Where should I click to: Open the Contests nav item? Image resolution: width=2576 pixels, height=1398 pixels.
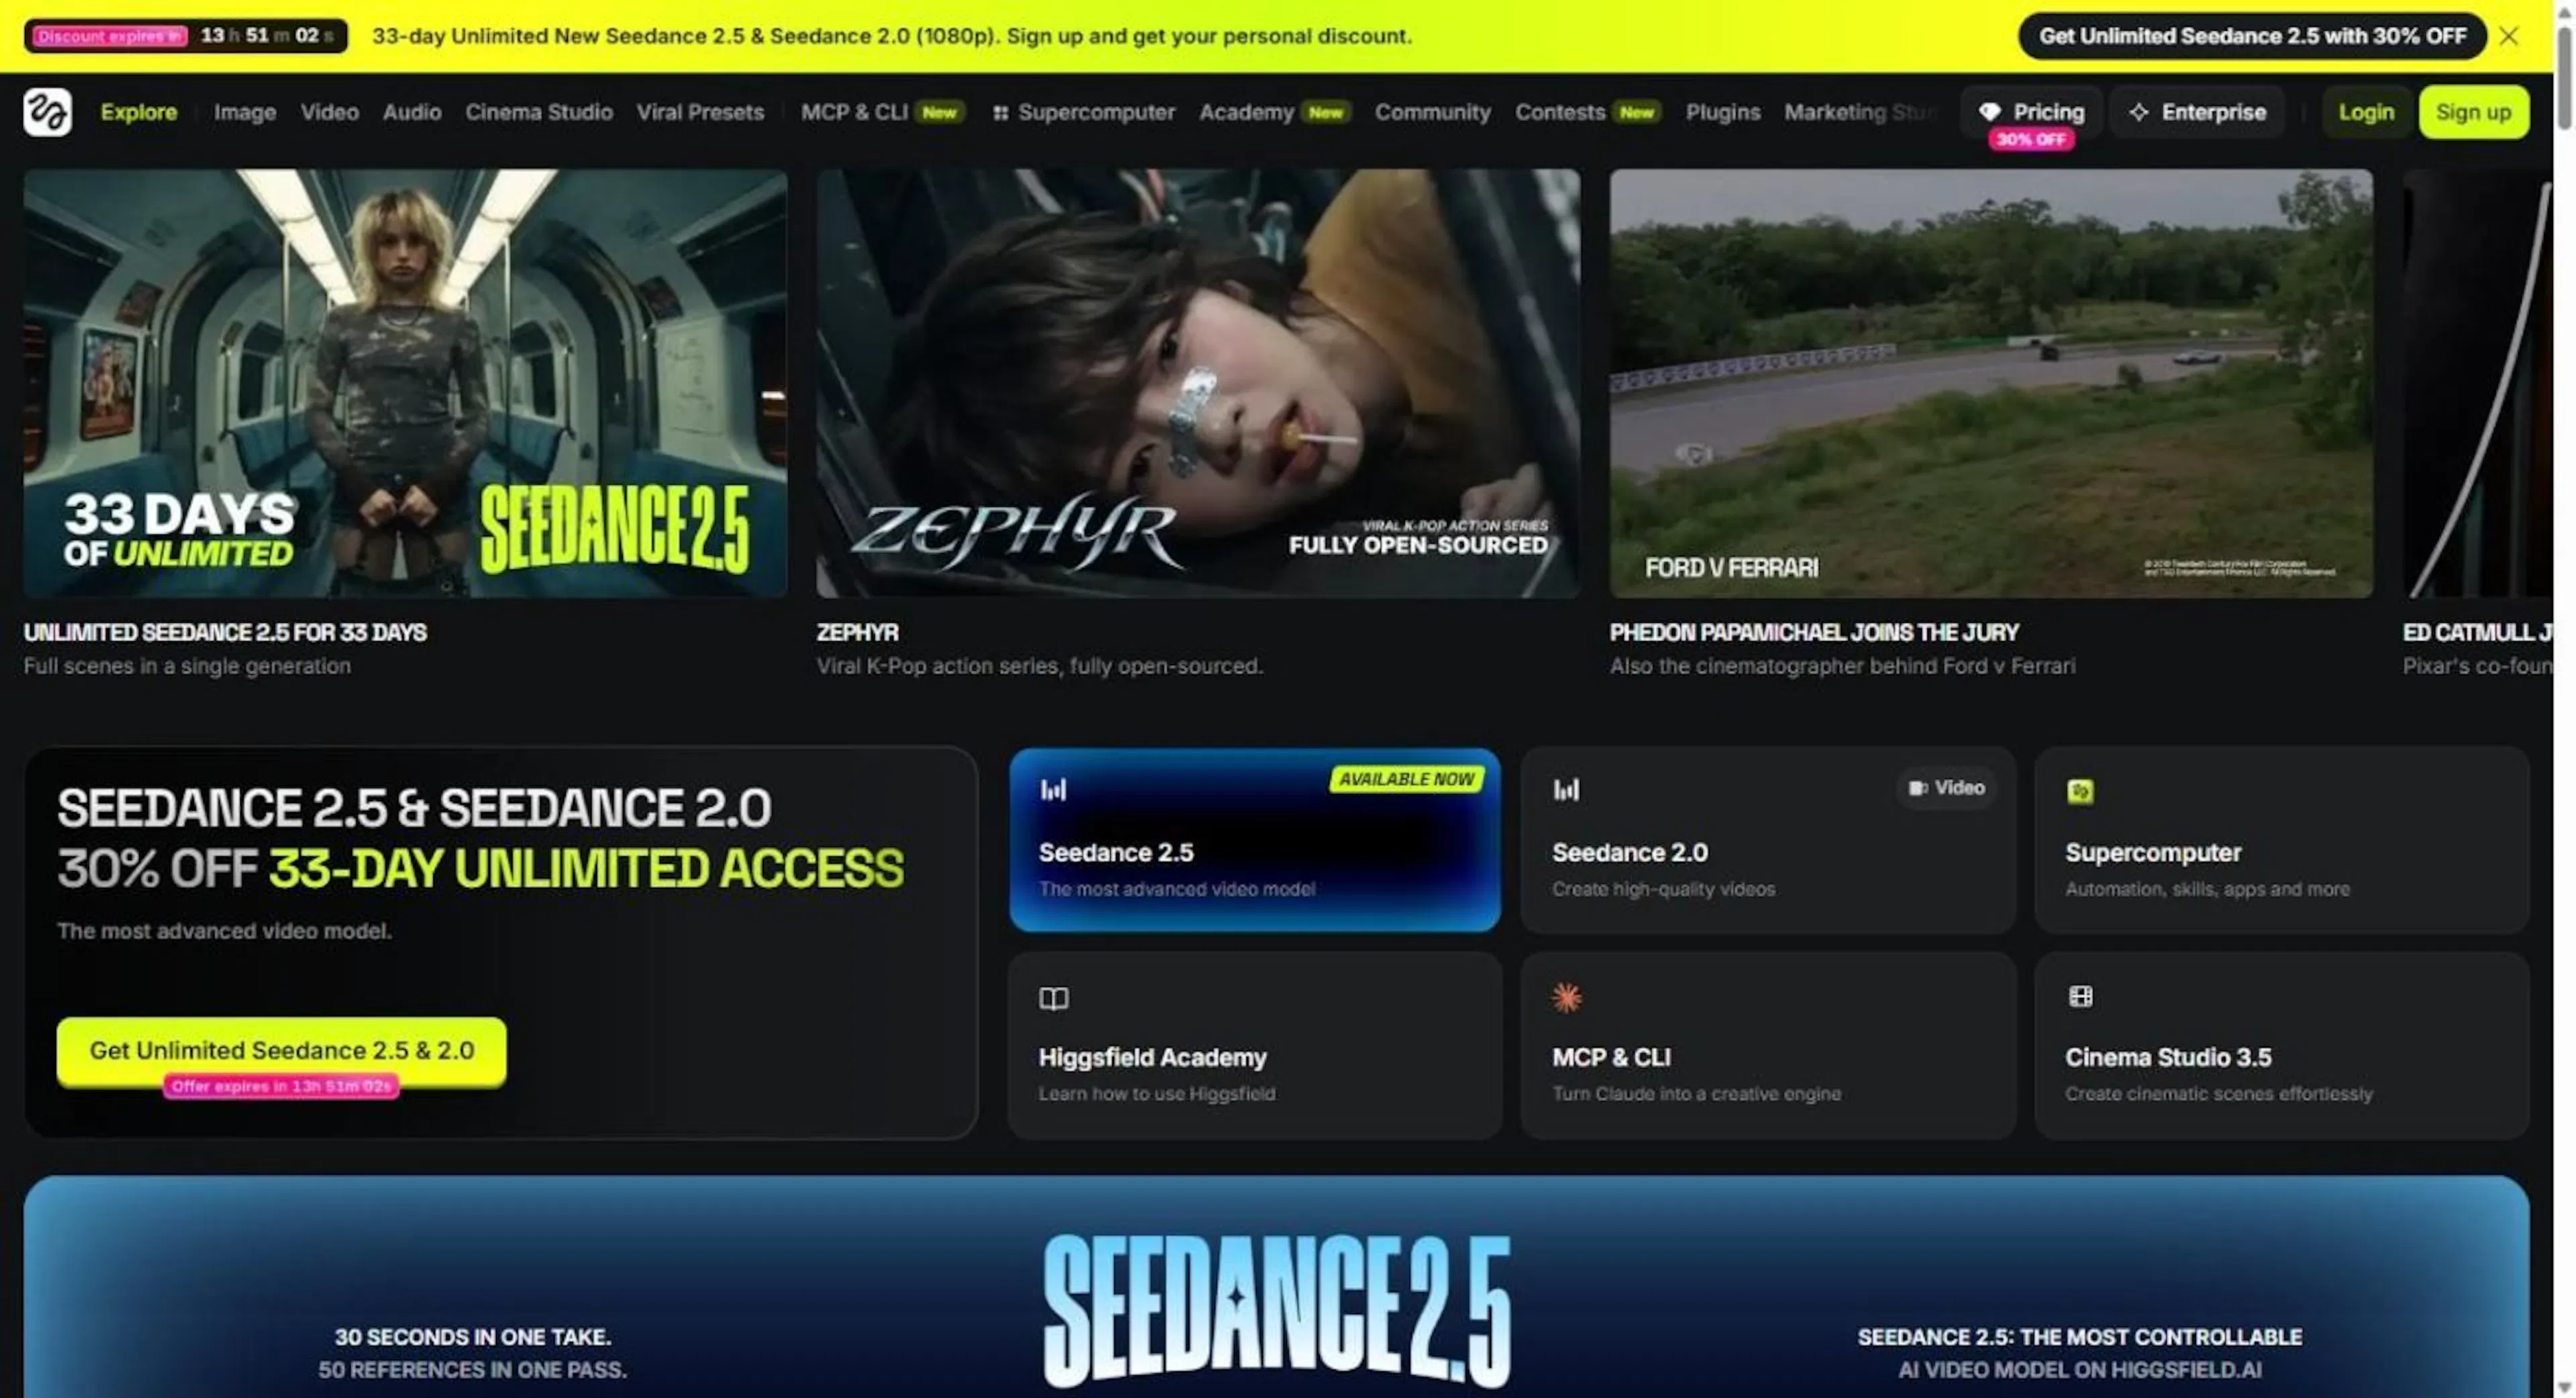tap(1588, 112)
